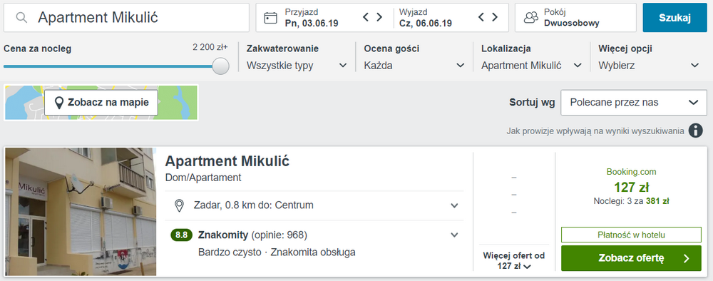Click the search magnifier icon
713x281 pixels.
(21, 18)
